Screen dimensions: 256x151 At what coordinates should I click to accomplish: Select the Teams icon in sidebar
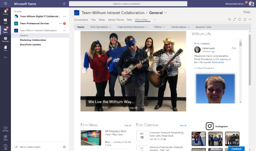[x=5, y=30]
